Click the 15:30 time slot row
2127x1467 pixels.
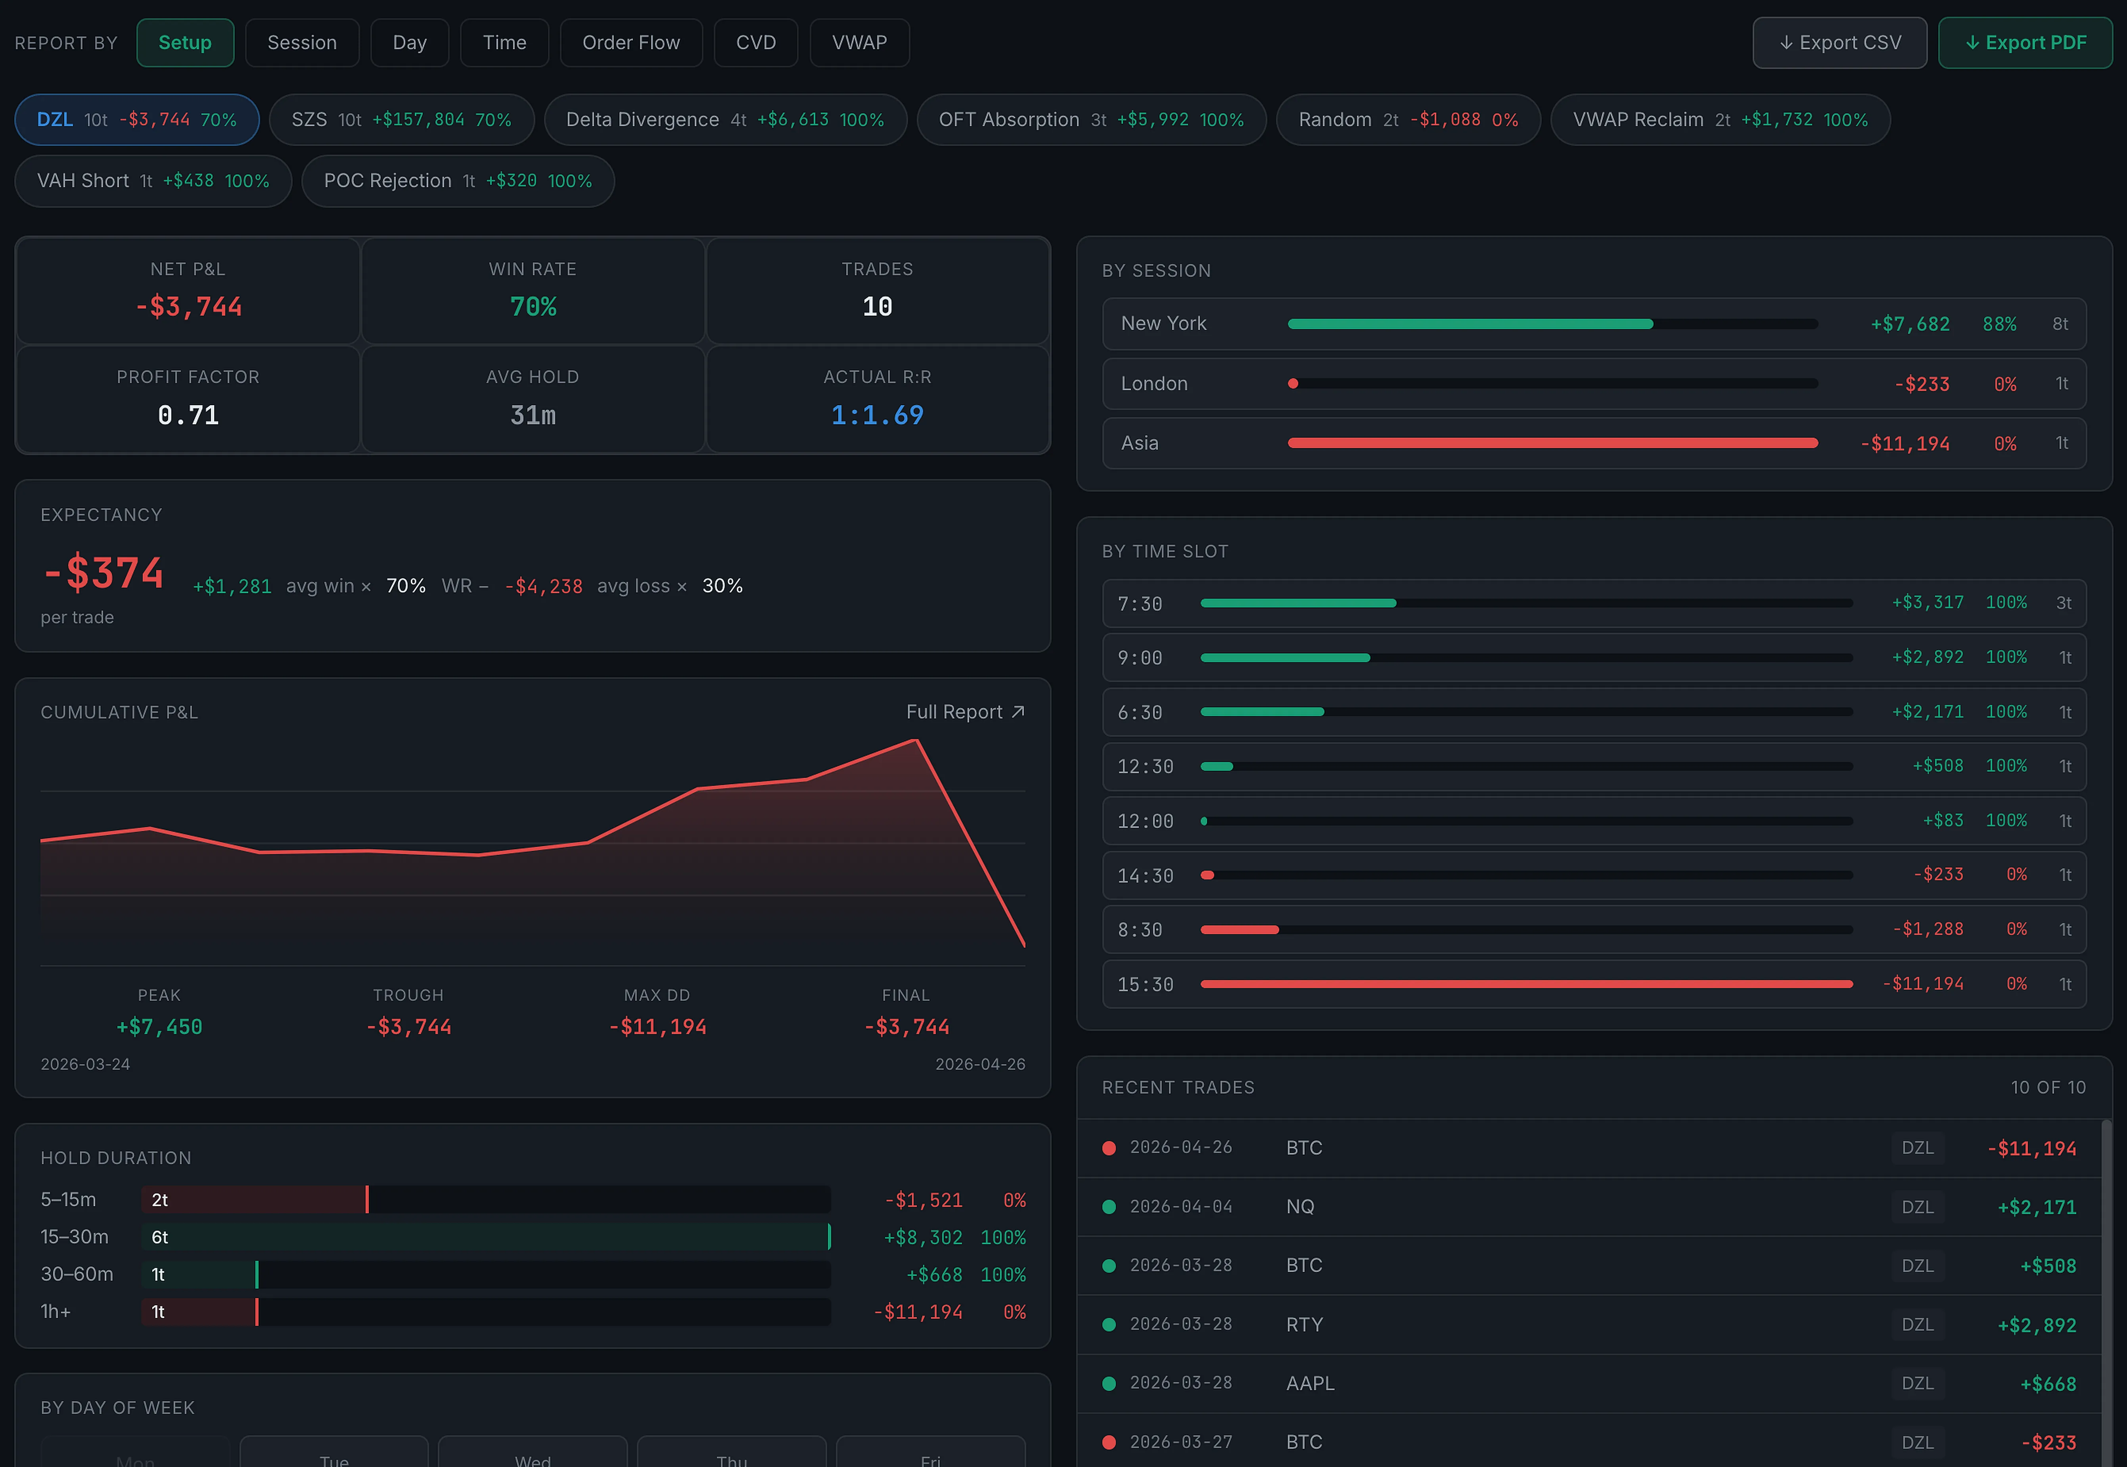pos(1594,984)
